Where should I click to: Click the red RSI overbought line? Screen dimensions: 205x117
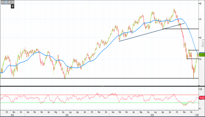pos(88,95)
